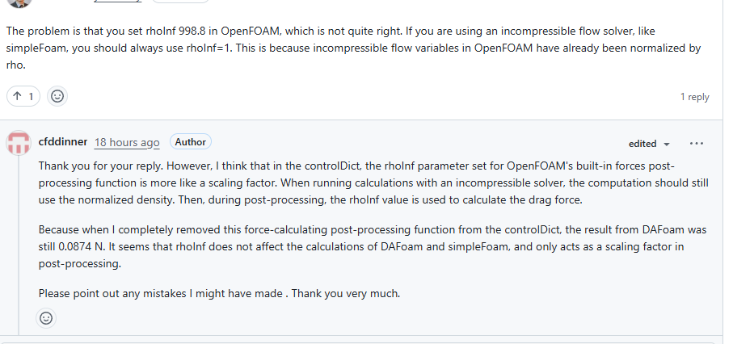
Task: Upvote the top comment with the arrow button
Action: click(x=18, y=96)
